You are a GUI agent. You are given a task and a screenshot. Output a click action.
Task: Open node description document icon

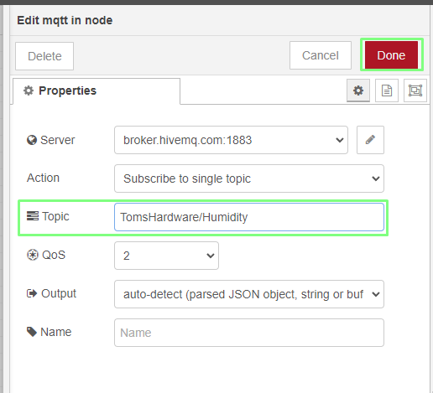tap(387, 90)
